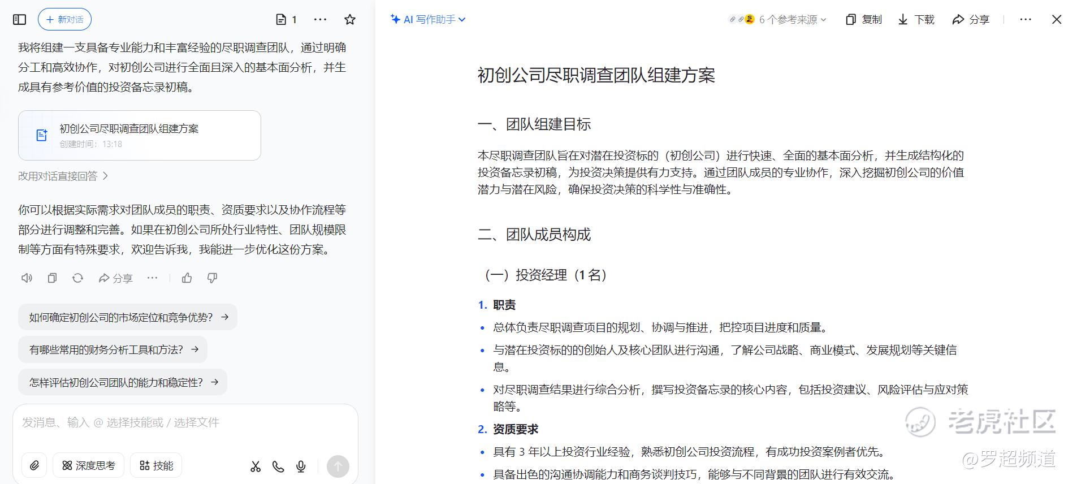
Task: Open the chat header more options menu
Action: [x=320, y=20]
